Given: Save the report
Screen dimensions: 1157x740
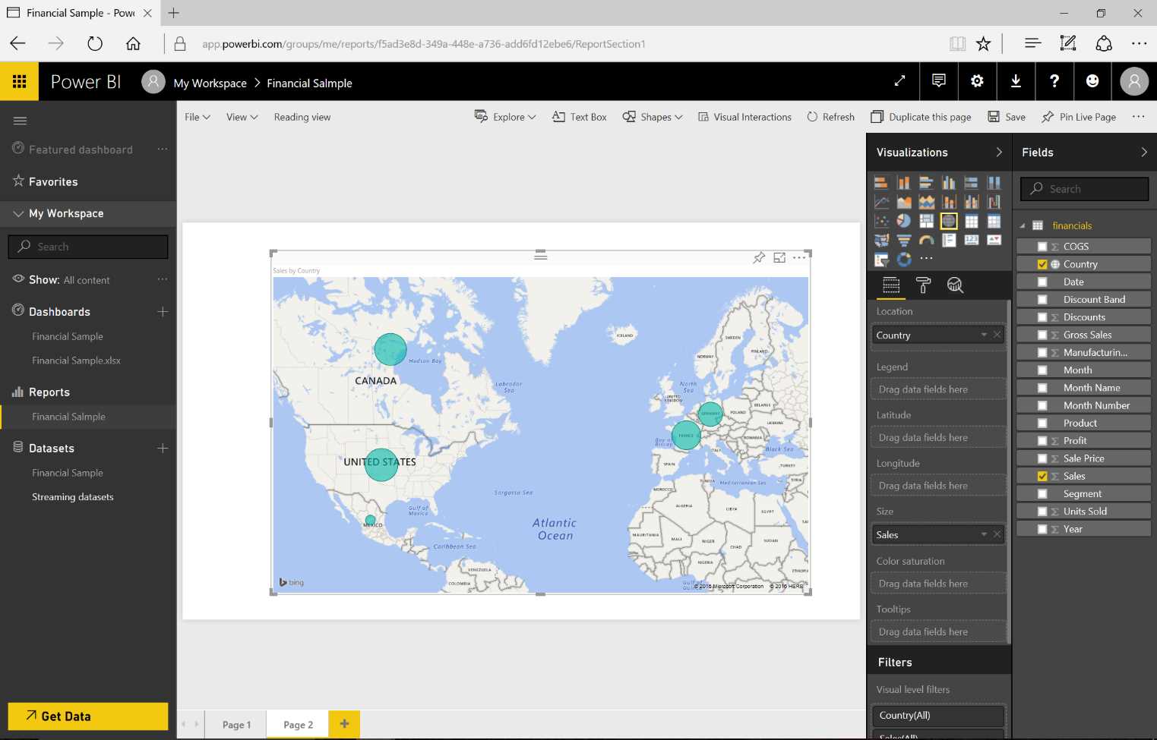Looking at the screenshot, I should point(1007,116).
